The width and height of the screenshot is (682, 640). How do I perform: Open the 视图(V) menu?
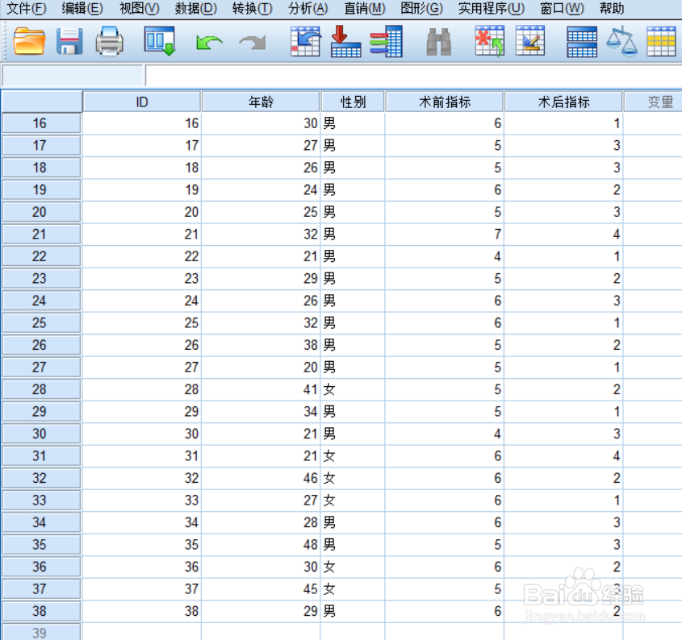(139, 8)
